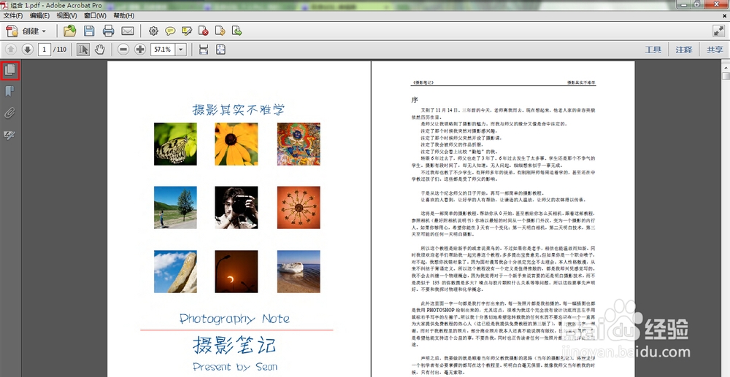Activate the select text cursor tool
The width and height of the screenshot is (730, 377).
click(83, 50)
